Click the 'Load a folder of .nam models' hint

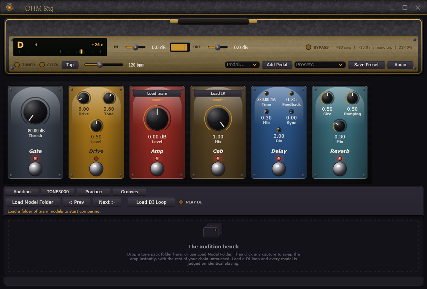[x=54, y=211]
